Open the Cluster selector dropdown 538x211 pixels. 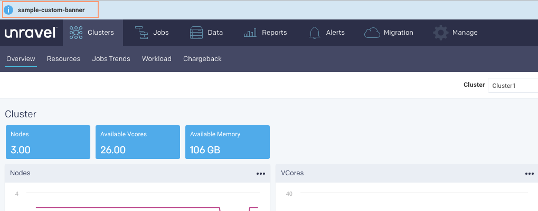[x=512, y=85]
